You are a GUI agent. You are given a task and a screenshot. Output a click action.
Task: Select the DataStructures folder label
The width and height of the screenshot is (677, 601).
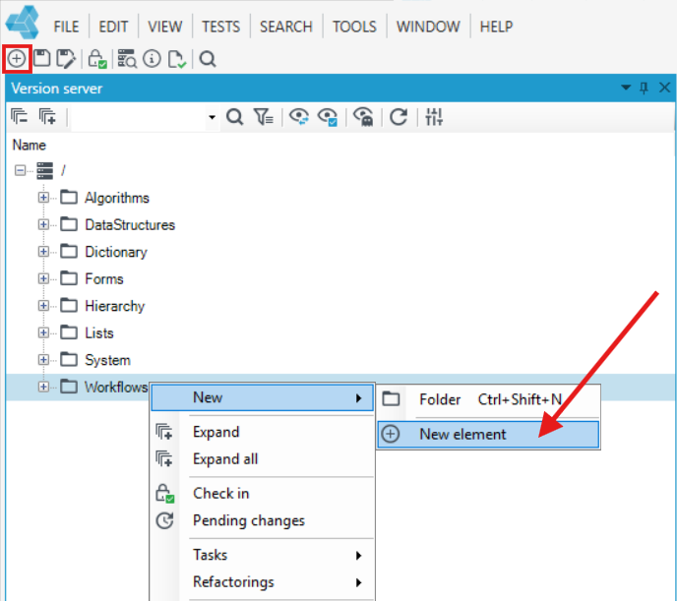(x=130, y=225)
